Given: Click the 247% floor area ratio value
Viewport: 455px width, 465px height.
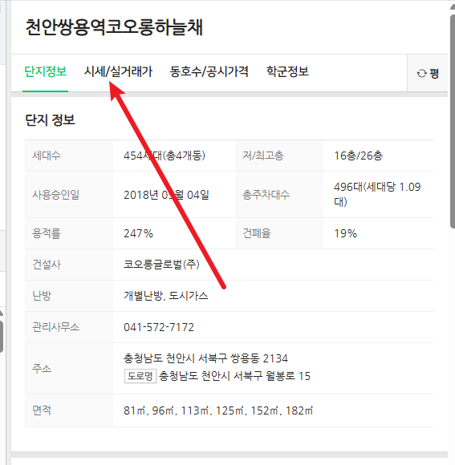Looking at the screenshot, I should click(138, 233).
